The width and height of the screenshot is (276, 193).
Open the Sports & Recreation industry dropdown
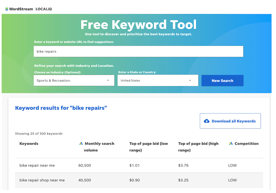point(74,80)
